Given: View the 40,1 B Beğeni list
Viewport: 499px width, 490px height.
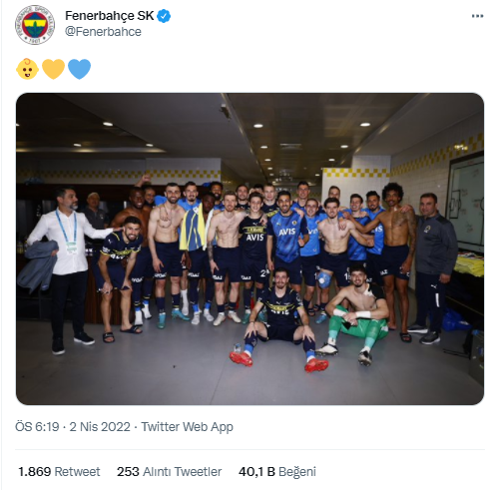Looking at the screenshot, I should [x=277, y=472].
